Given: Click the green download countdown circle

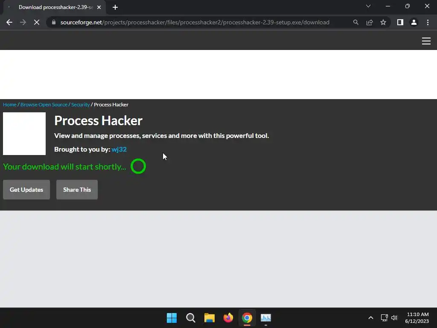Looking at the screenshot, I should 138,166.
